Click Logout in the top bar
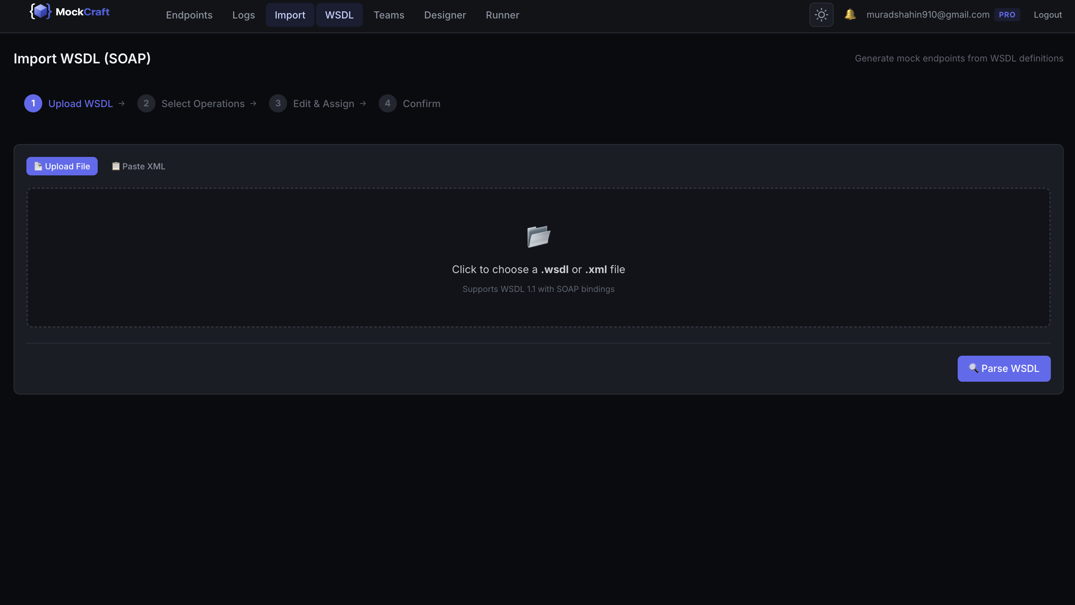The image size is (1075, 605). (1048, 15)
